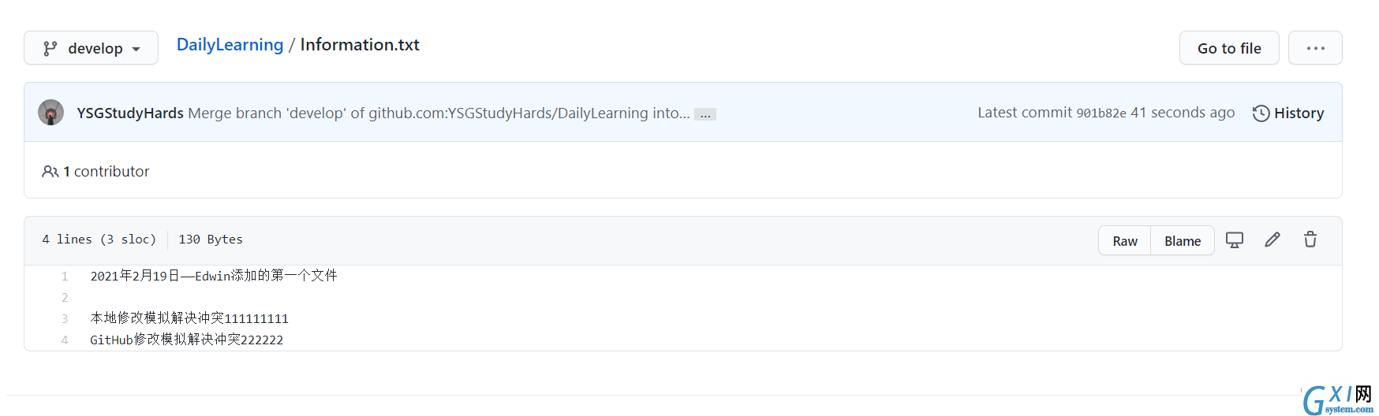The image size is (1379, 416).
Task: Click the YSGStudyHards avatar image
Action: (51, 113)
